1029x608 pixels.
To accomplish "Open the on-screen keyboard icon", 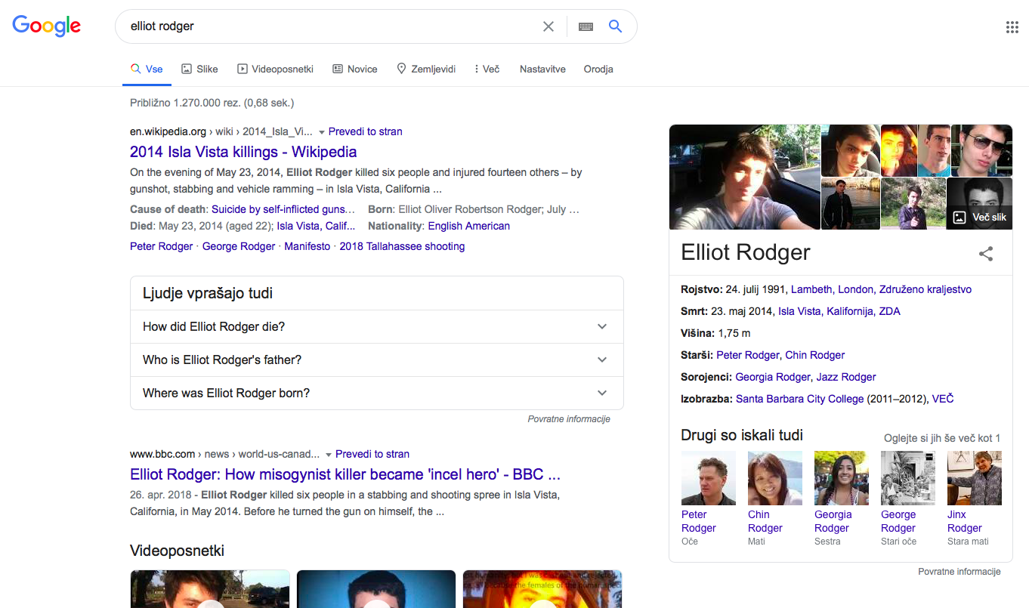I will [586, 26].
